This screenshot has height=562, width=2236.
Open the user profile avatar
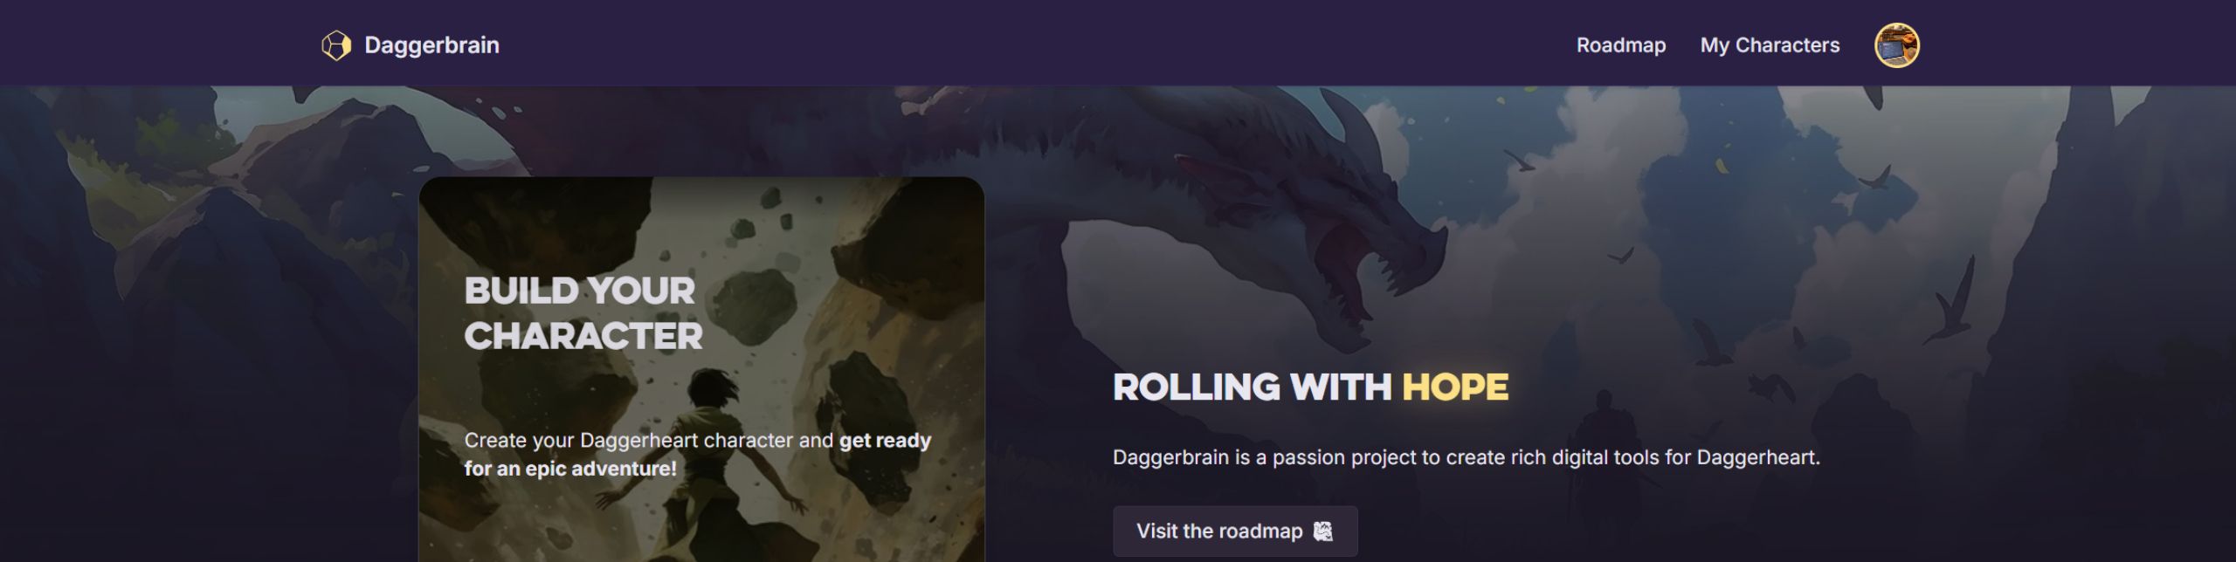tap(1896, 45)
